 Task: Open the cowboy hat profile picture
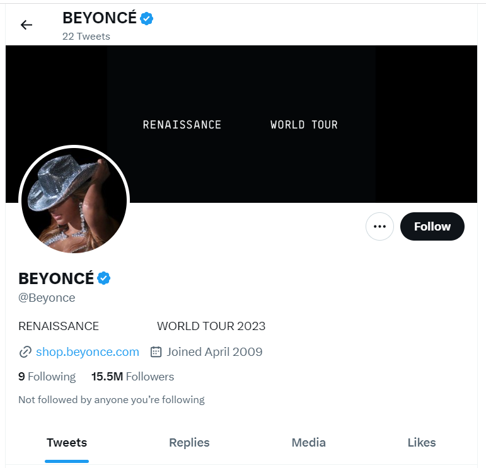[74, 200]
